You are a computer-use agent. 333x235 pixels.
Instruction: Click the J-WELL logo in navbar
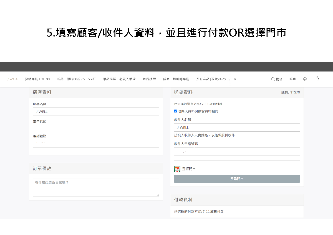coord(12,79)
